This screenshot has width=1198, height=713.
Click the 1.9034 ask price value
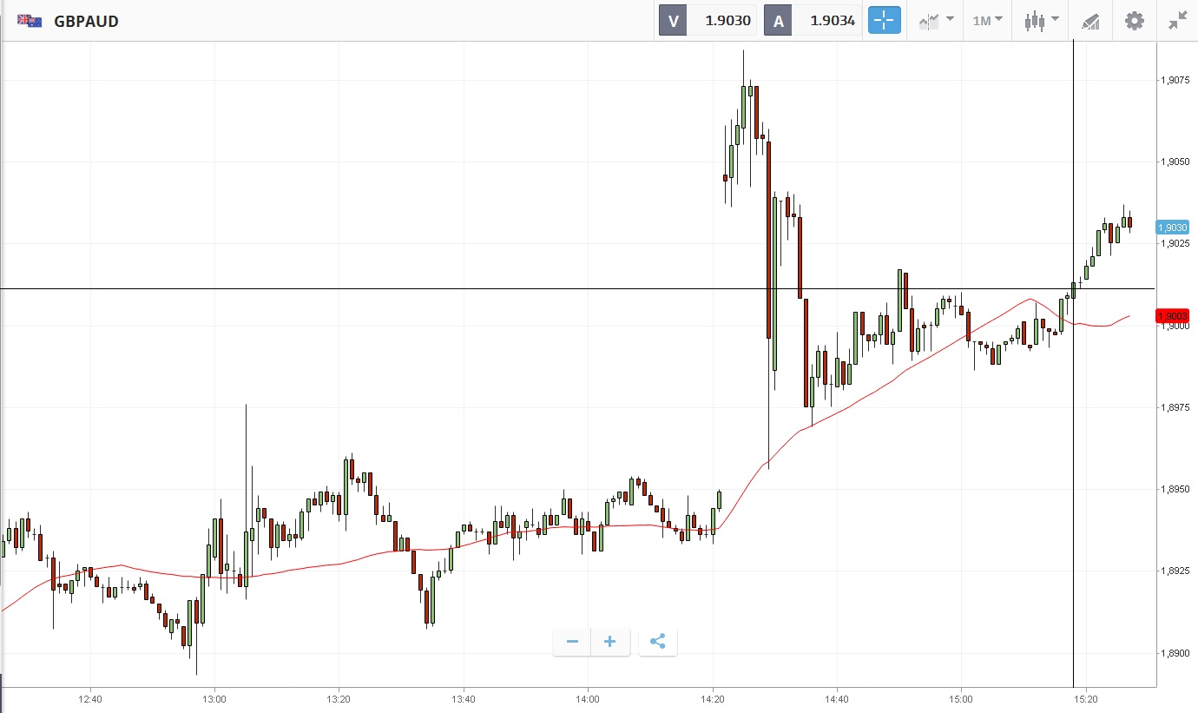[832, 21]
